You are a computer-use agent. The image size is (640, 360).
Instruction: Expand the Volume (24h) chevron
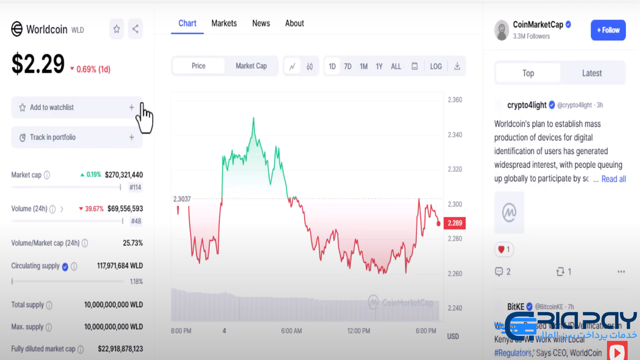[x=62, y=209]
